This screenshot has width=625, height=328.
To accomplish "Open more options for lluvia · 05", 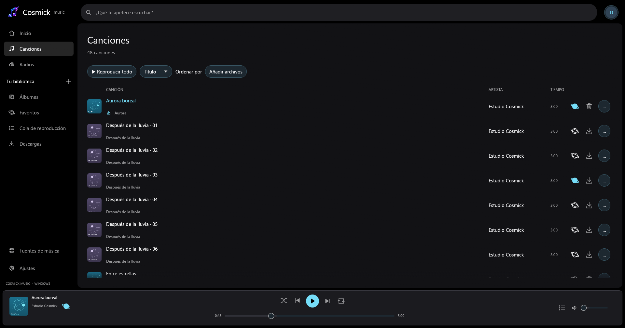I will click(x=604, y=230).
